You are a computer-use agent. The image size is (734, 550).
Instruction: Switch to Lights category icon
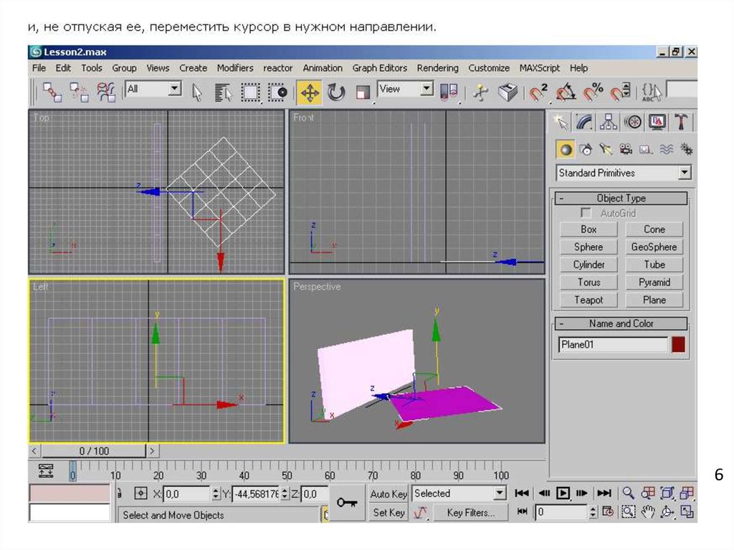click(x=606, y=149)
